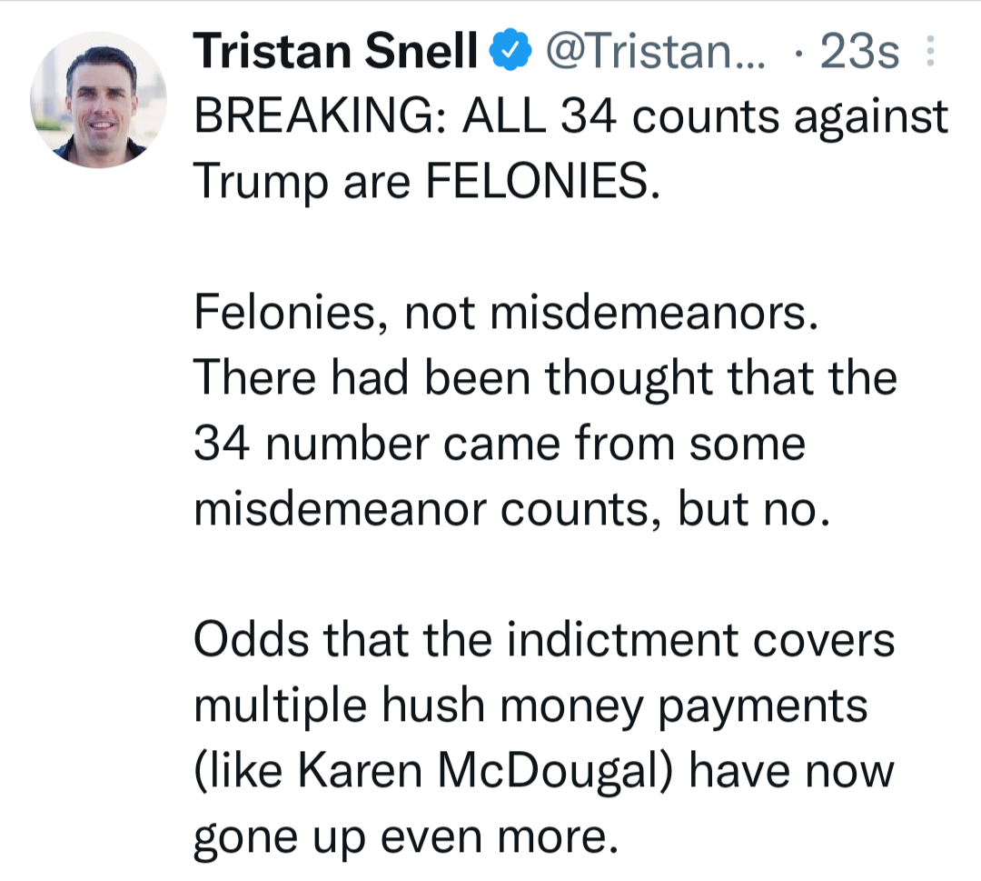
Task: Click the 23s tweet timestamp
Action: (x=859, y=51)
